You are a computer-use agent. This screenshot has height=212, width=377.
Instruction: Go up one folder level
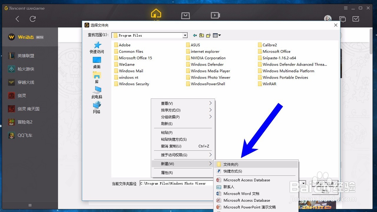pos(201,35)
